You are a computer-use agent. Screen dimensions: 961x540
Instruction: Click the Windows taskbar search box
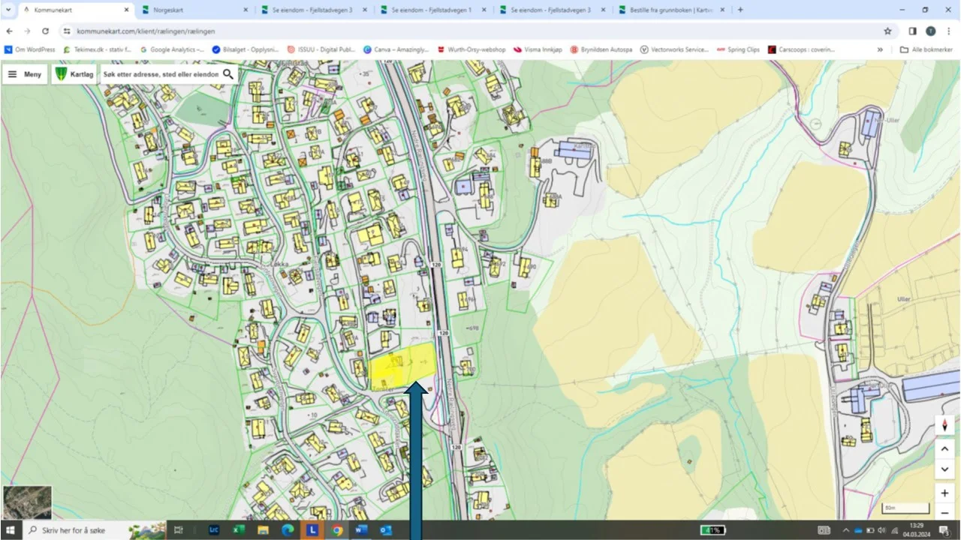[x=95, y=530]
